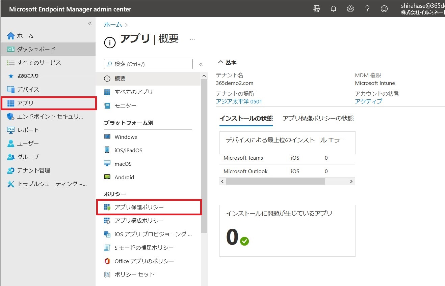Open アプリ保護ポリシー menu item

coord(149,207)
